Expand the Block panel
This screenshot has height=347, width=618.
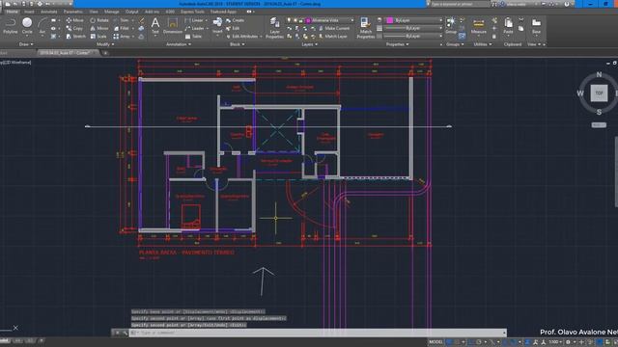click(237, 44)
